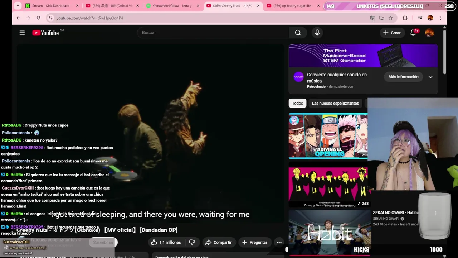
Task: Click the SEKAI NO OWARI channel name
Action: (386, 219)
